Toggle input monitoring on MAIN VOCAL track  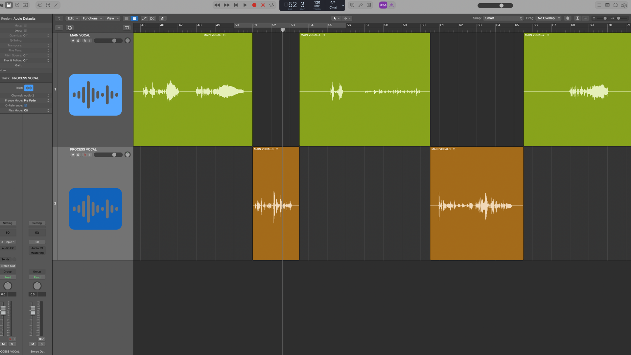pos(90,41)
